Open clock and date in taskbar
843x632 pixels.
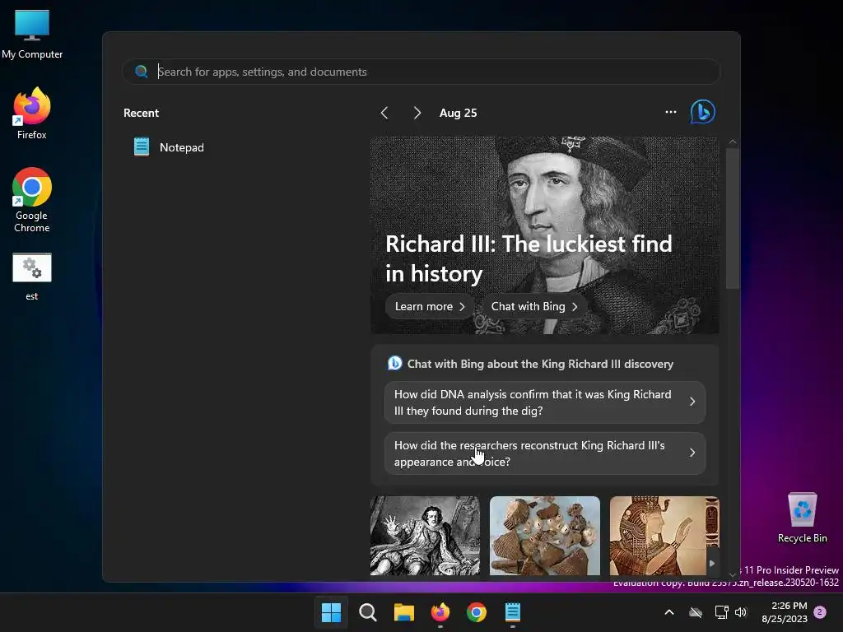coord(785,612)
